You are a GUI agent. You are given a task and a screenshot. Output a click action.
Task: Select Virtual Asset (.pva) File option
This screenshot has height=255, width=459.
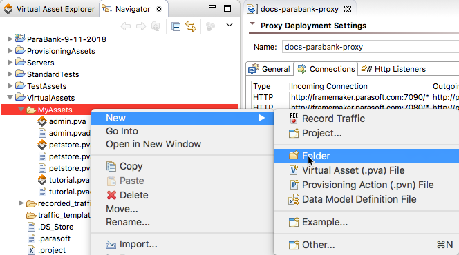coord(353,170)
